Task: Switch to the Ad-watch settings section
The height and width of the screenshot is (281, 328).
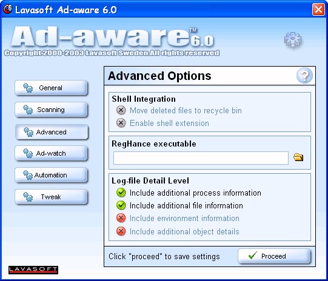Action: (x=52, y=153)
